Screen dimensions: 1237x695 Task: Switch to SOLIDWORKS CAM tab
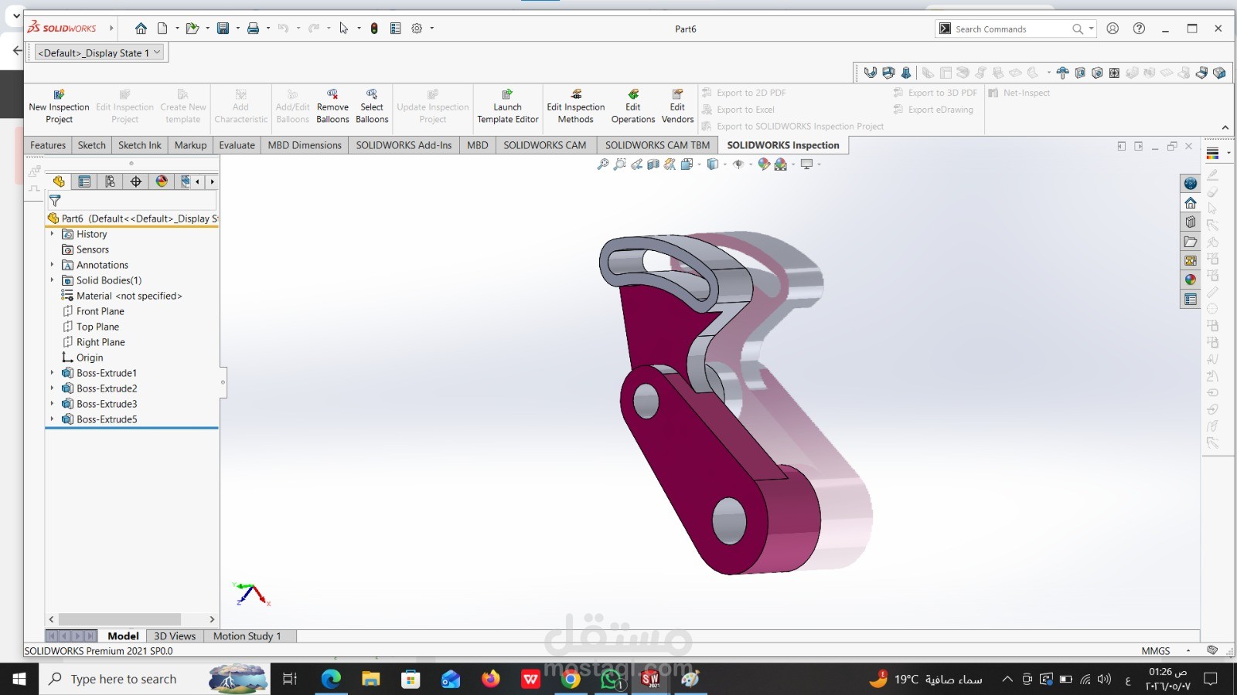(545, 145)
